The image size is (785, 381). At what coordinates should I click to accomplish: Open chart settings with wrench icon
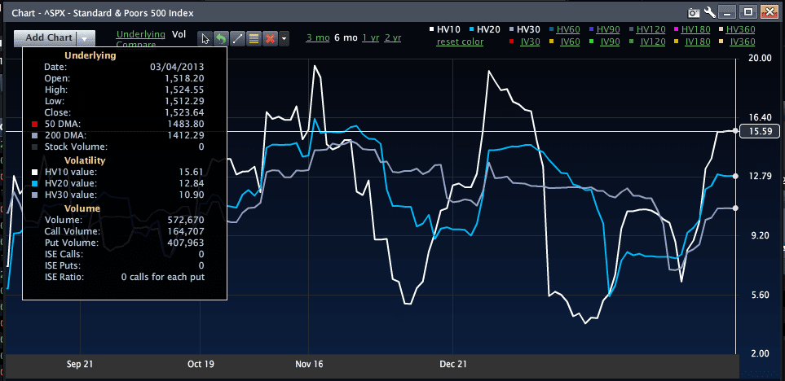click(711, 12)
